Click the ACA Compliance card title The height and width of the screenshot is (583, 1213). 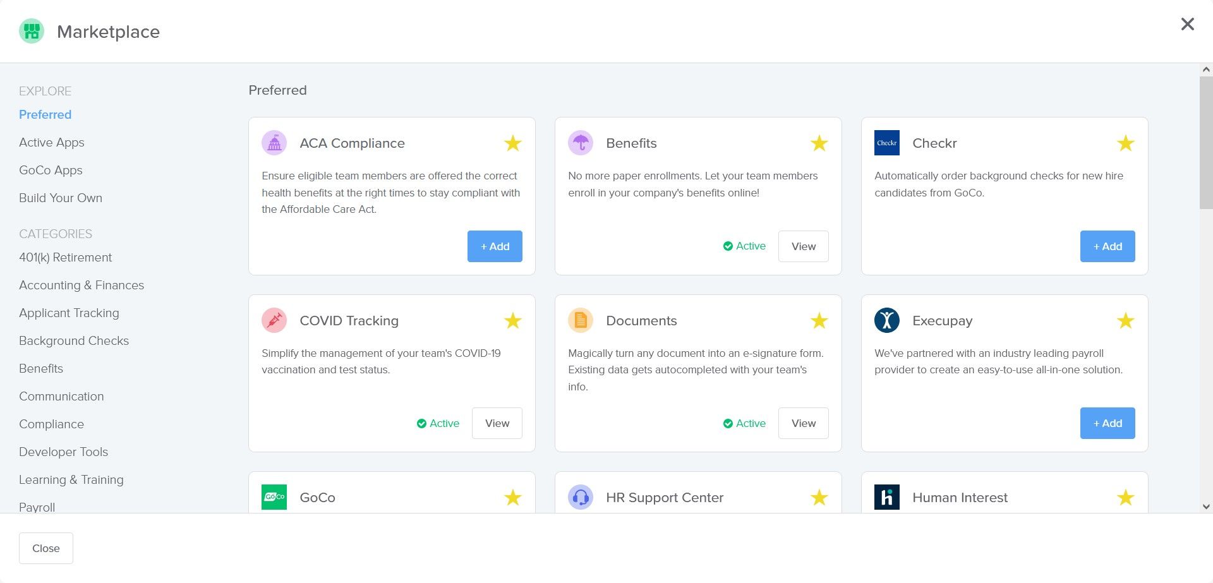pyautogui.click(x=353, y=143)
